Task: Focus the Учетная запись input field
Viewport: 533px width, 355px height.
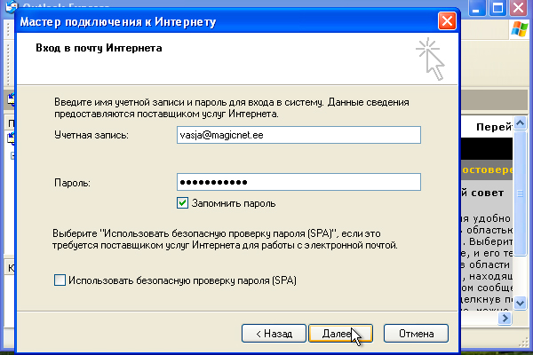Action: click(x=298, y=135)
